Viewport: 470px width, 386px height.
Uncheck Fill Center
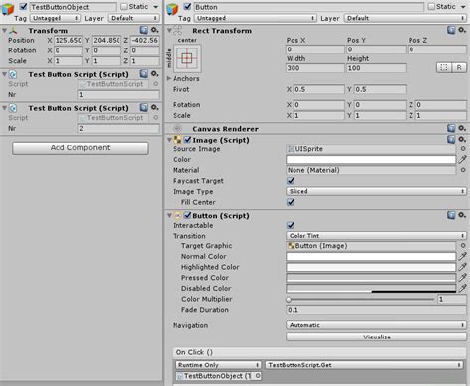pos(291,202)
